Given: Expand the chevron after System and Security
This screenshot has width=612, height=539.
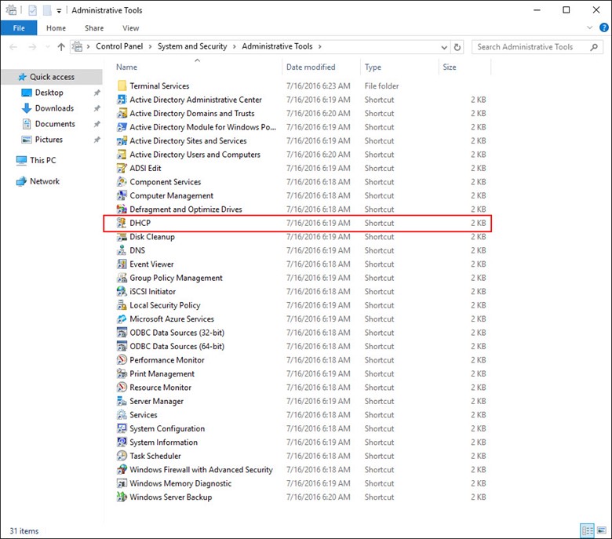Looking at the screenshot, I should click(x=234, y=47).
